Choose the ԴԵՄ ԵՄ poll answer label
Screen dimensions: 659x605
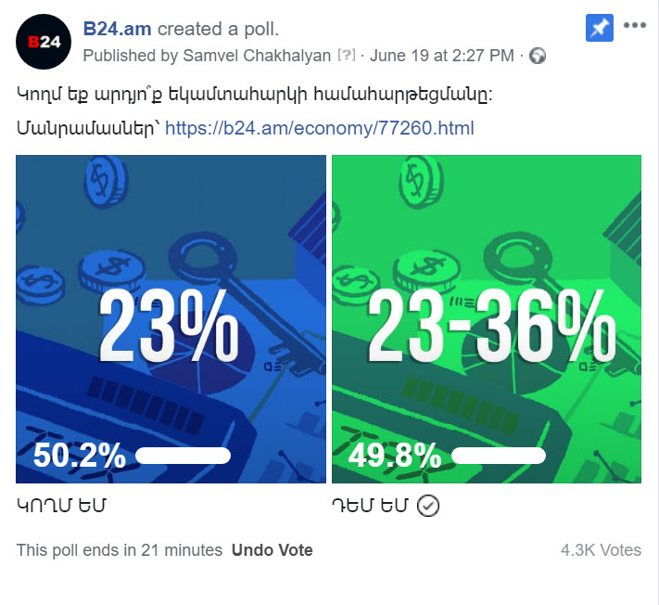point(370,506)
